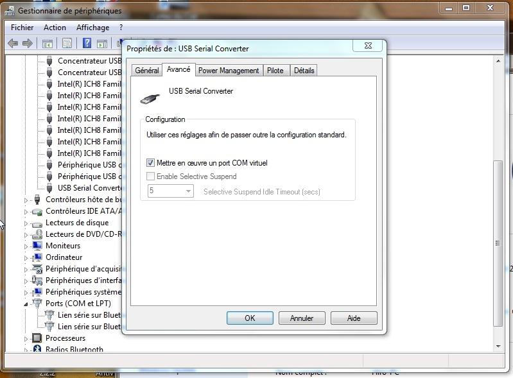This screenshot has height=378, width=513.
Task: Click the Device Manager vertical scrollbar thumb
Action: [498, 243]
